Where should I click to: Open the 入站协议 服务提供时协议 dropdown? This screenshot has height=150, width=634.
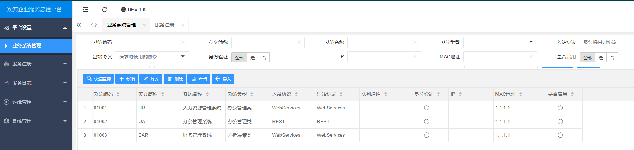tap(607, 42)
